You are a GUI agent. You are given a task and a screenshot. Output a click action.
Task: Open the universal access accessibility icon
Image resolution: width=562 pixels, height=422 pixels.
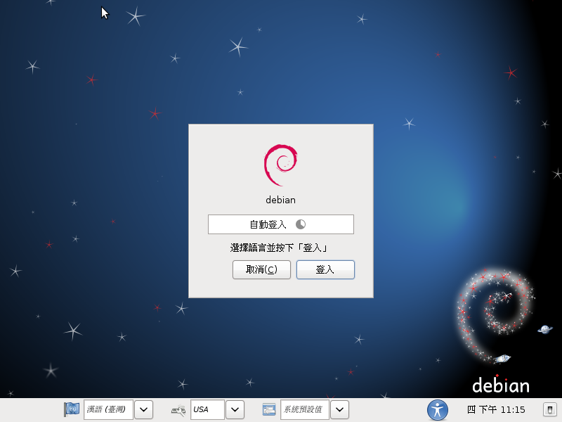coord(437,409)
